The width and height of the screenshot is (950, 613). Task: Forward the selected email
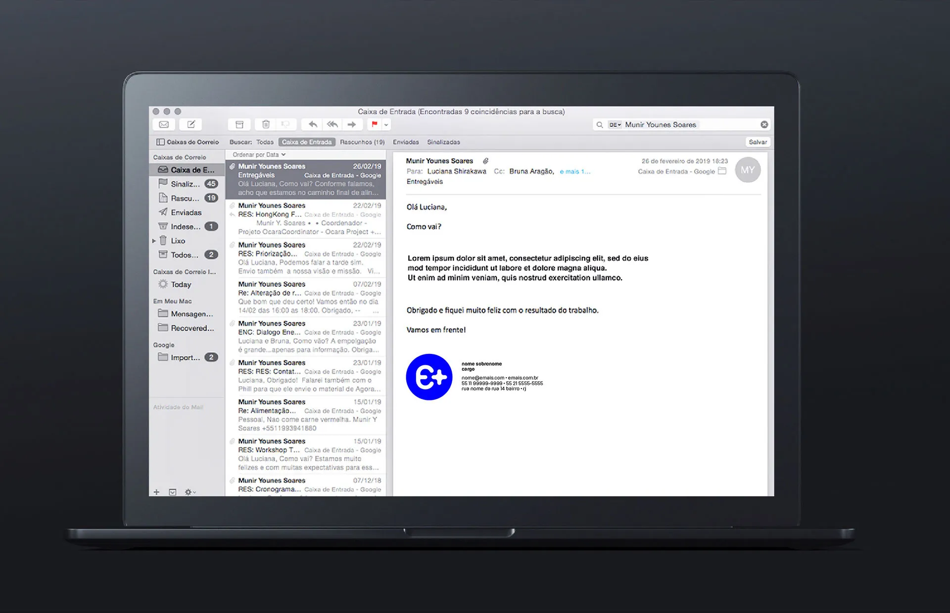coord(352,125)
